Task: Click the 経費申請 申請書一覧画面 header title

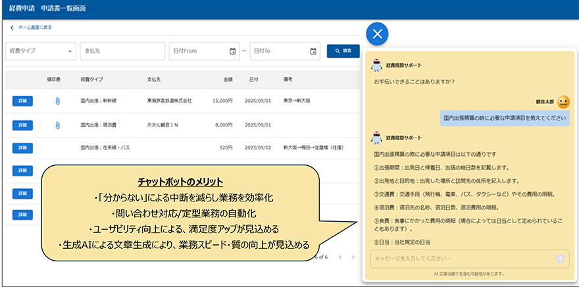Action: click(47, 8)
